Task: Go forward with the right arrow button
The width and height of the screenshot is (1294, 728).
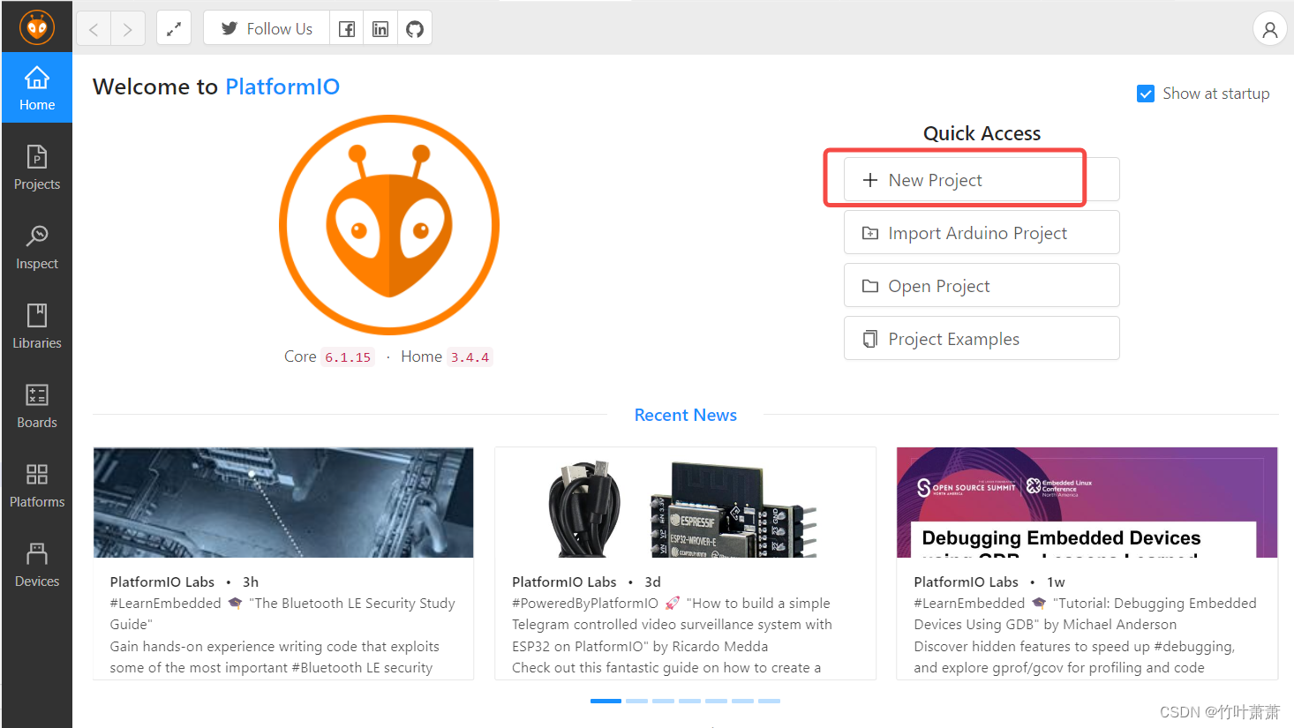Action: 128,29
